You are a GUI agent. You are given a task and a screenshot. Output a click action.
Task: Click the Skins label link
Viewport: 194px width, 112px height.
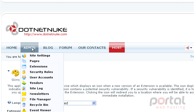coord(15,80)
